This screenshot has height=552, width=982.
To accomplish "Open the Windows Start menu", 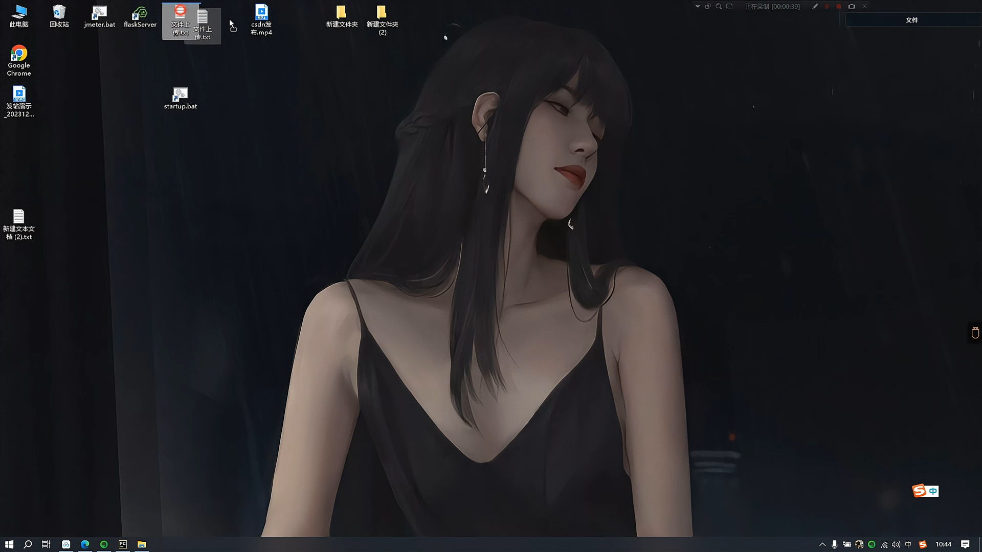I will pyautogui.click(x=9, y=544).
